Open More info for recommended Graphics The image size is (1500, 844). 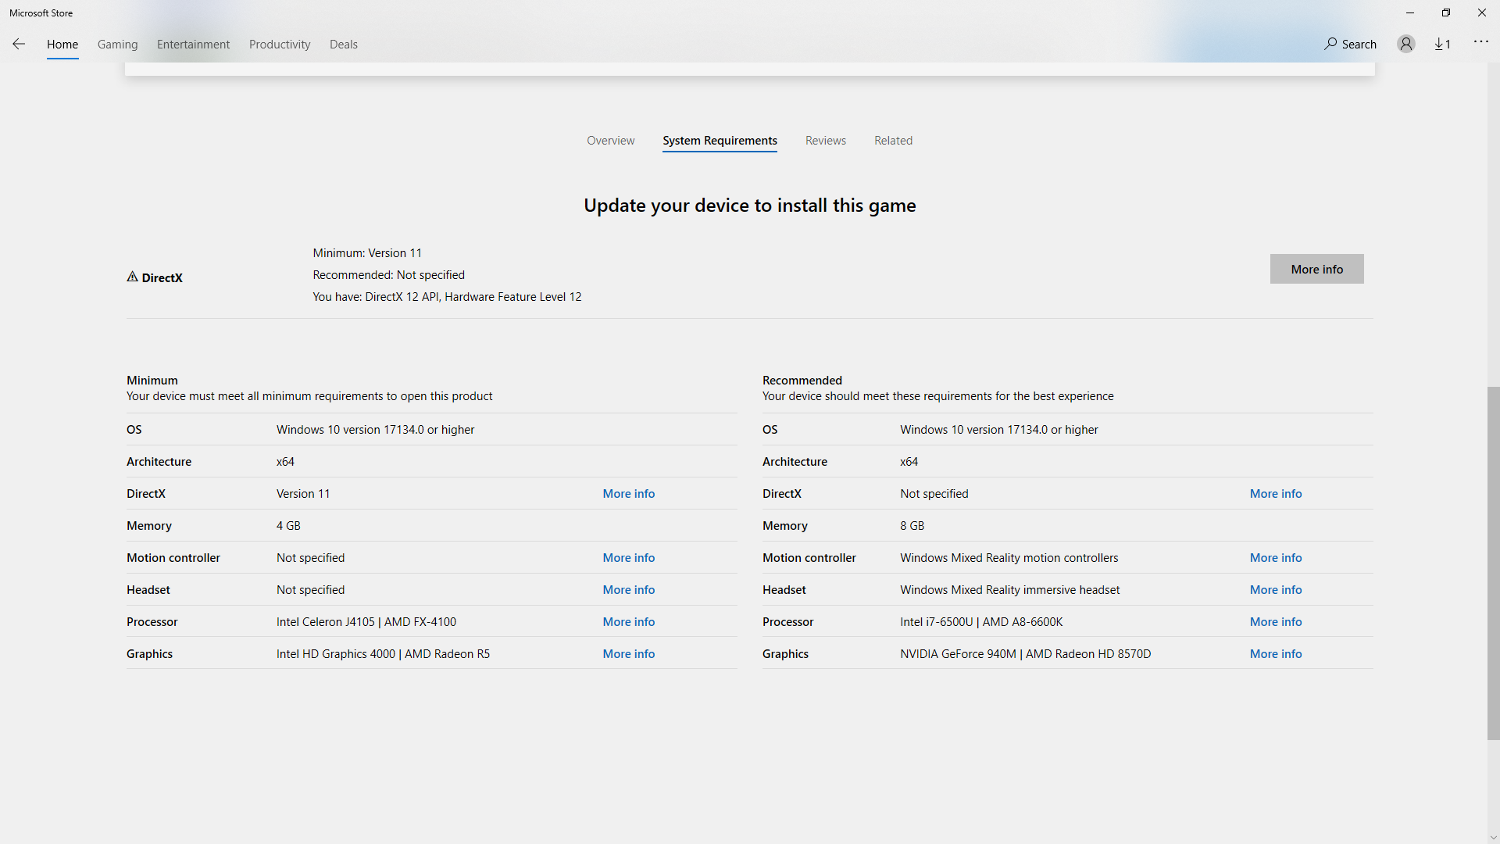pyautogui.click(x=1276, y=654)
